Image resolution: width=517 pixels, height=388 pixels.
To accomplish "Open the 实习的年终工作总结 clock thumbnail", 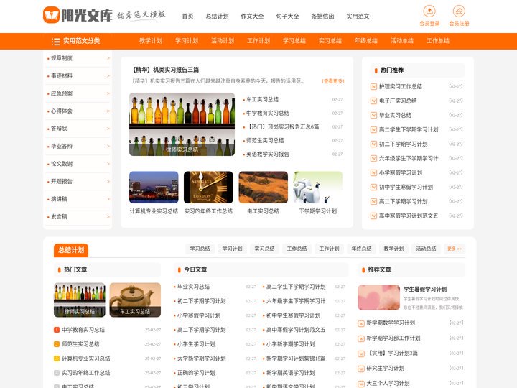I will (208, 188).
